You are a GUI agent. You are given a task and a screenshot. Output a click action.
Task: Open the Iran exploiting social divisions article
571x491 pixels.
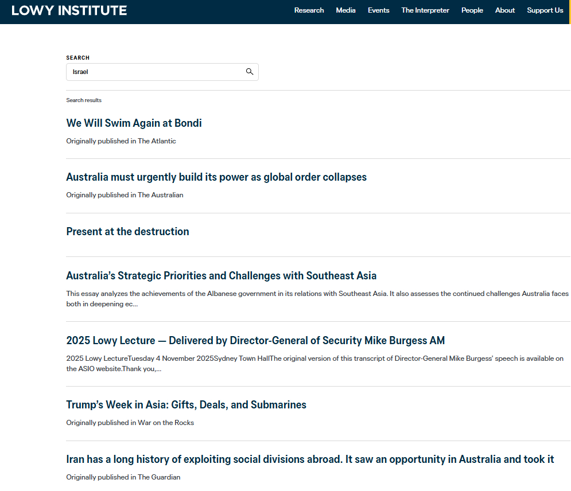pos(310,459)
